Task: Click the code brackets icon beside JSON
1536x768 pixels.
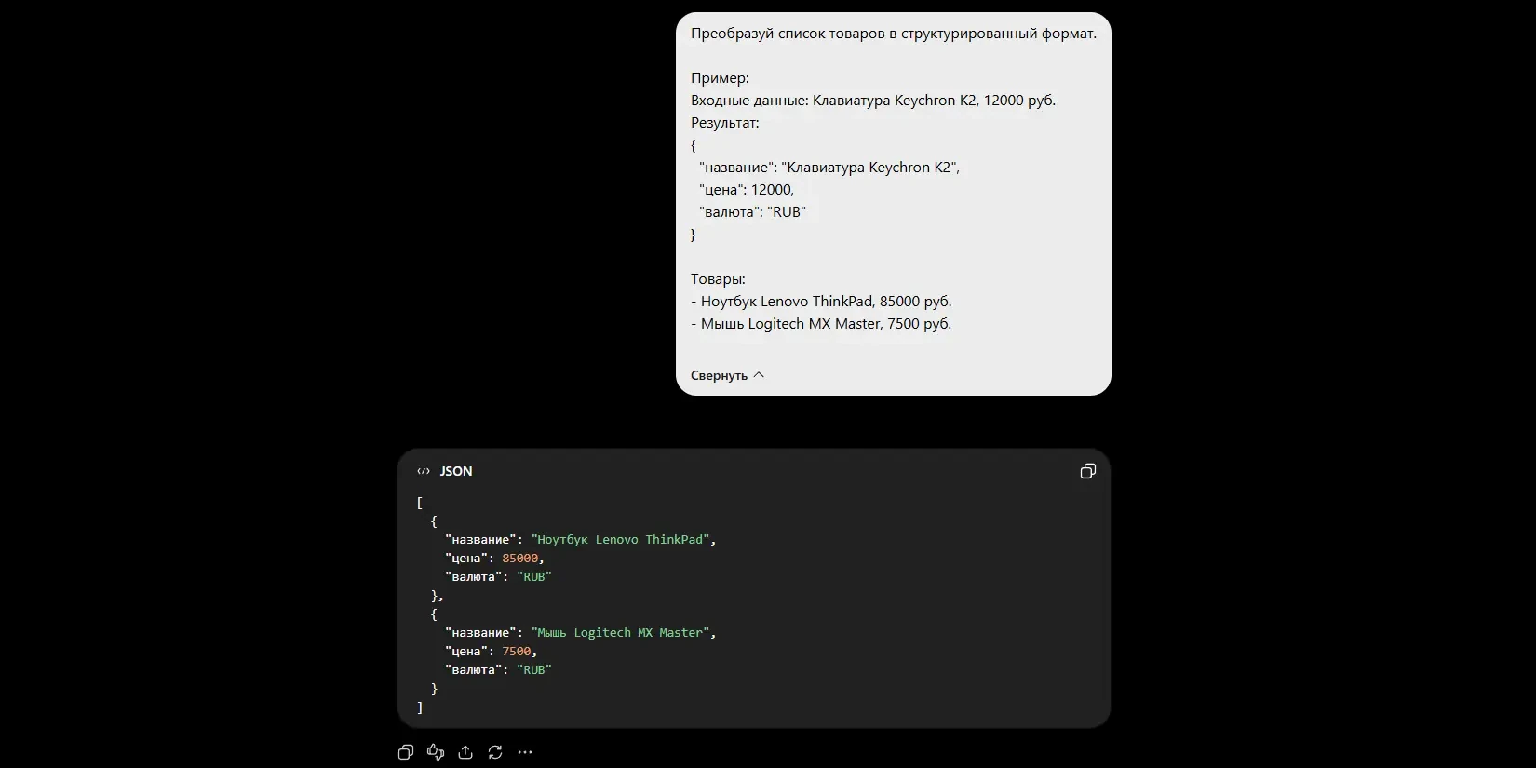Action: [x=424, y=471]
